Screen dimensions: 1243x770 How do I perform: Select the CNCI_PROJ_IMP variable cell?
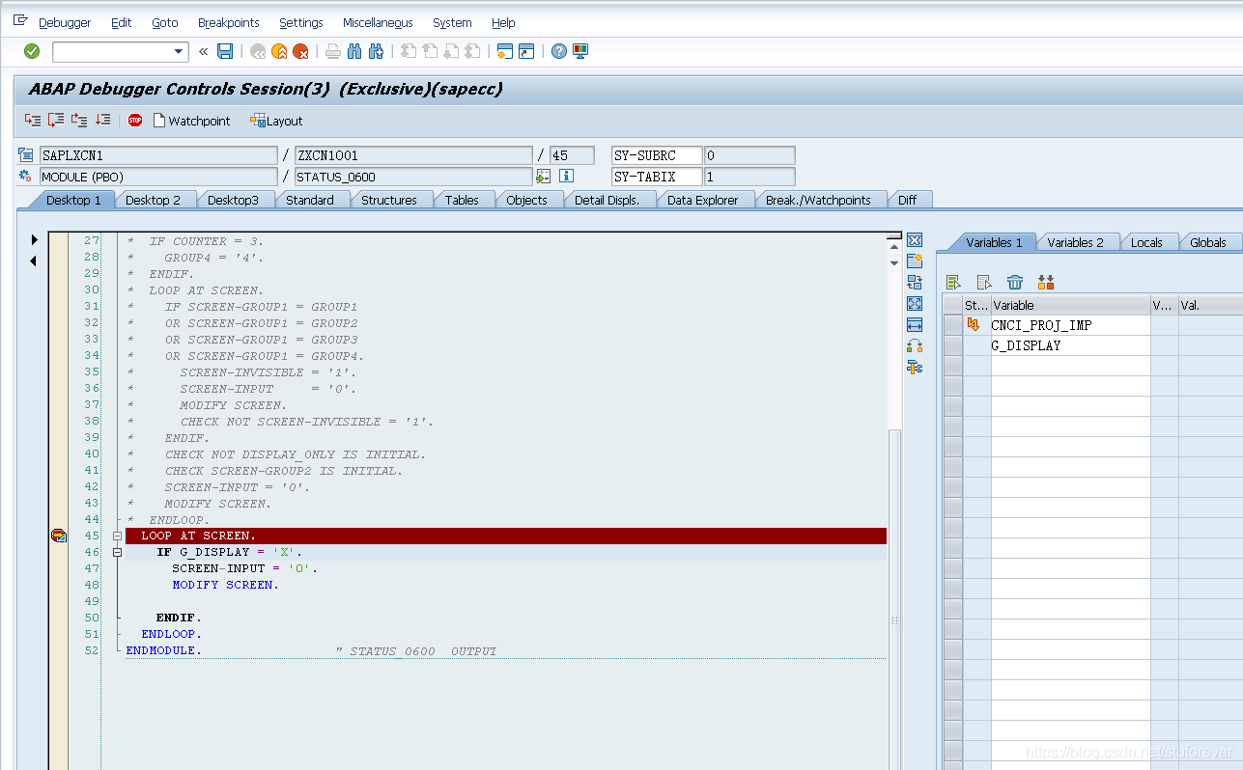click(x=1070, y=325)
